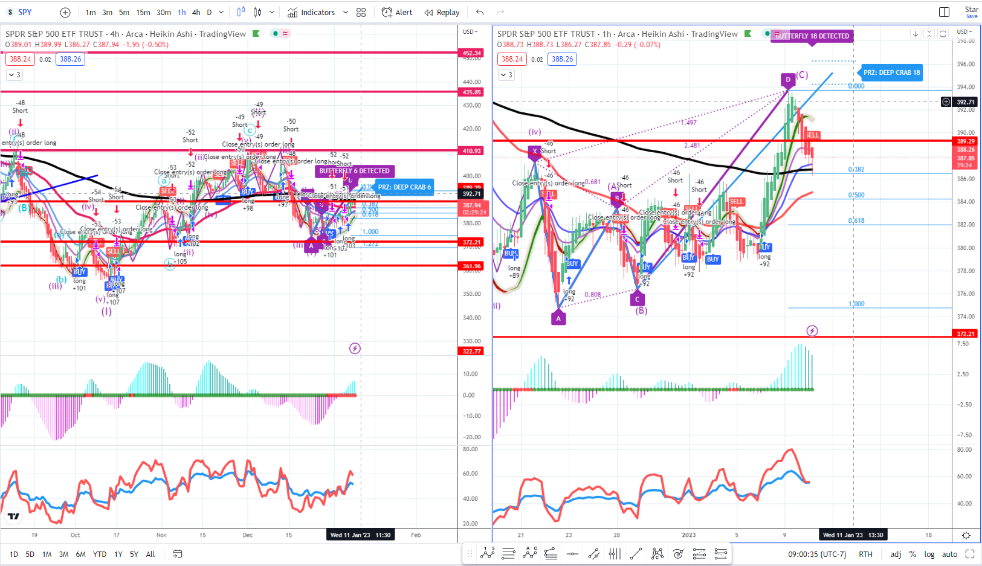This screenshot has height=566, width=982.
Task: Select the Fib retracement tool icon
Action: click(551, 553)
